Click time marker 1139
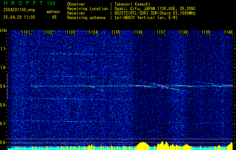 (206, 32)
